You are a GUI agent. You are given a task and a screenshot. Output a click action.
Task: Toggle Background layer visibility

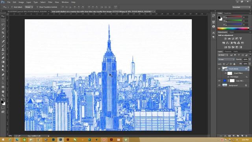(219, 85)
